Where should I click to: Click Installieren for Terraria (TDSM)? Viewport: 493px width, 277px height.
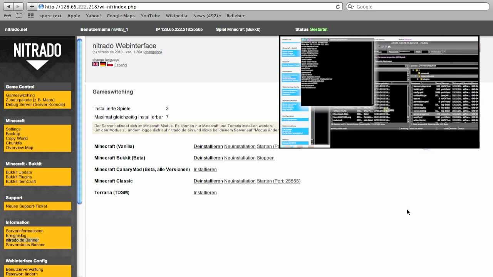pos(205,192)
